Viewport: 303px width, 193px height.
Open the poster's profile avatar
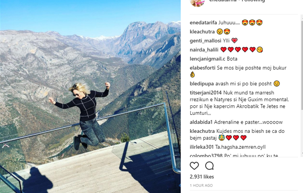pos(197,3)
